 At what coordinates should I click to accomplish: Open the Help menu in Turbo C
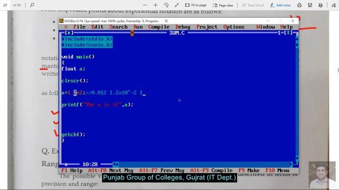[x=286, y=27]
